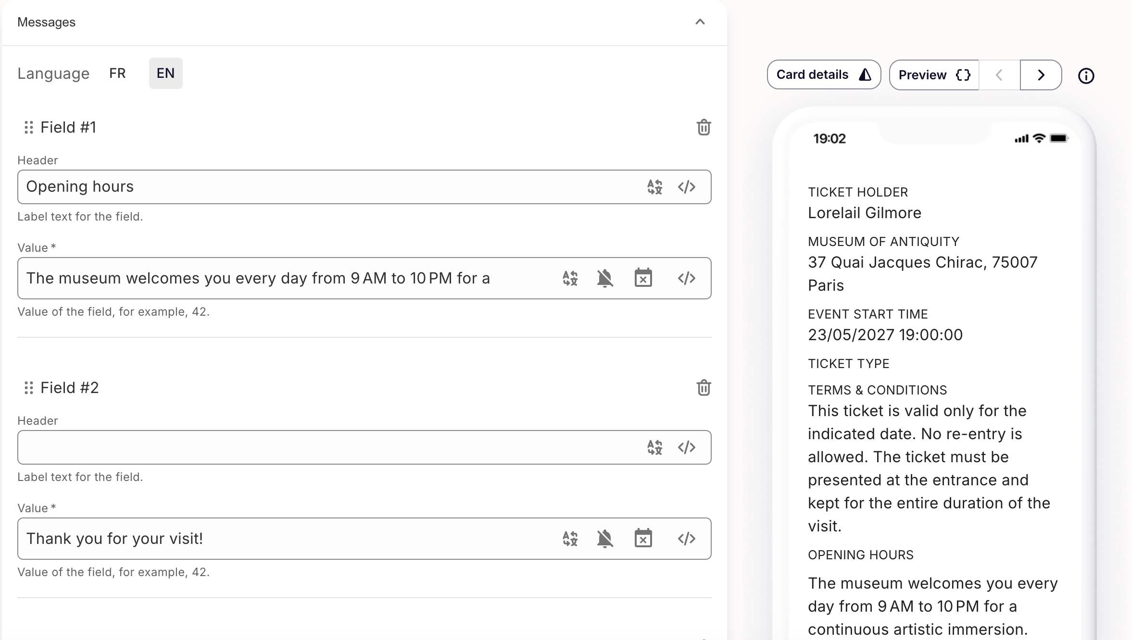Click translate icon in Opening hours header
The image size is (1131, 640).
[654, 187]
